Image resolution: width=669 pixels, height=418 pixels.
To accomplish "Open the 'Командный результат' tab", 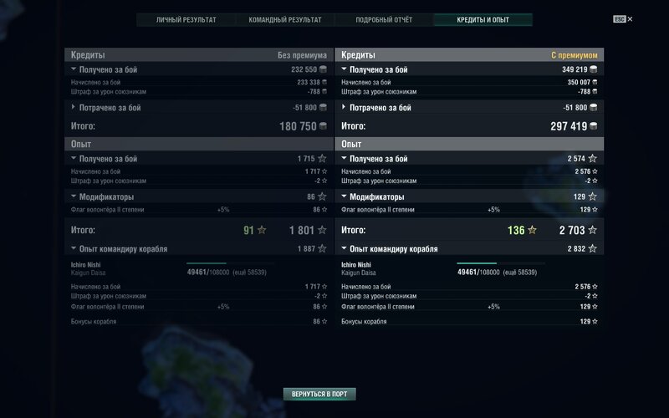I will 284,19.
